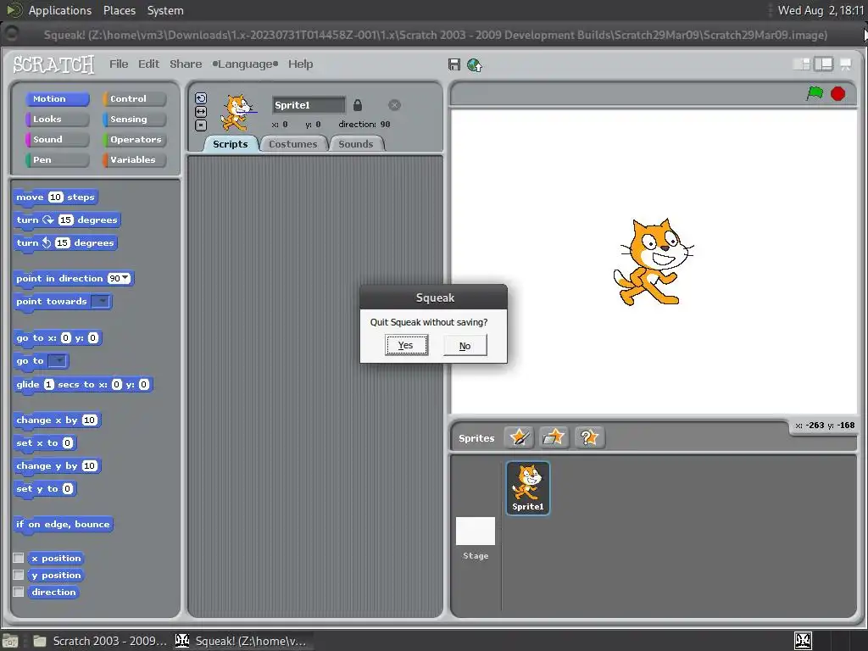Get a surprise sprite button

coord(589,437)
